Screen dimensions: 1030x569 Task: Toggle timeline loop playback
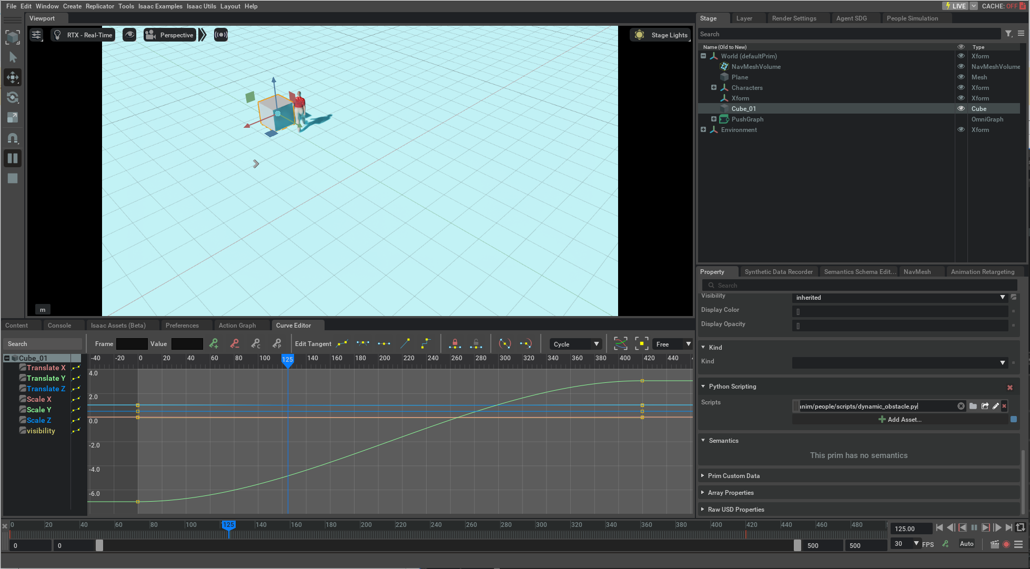[1021, 527]
